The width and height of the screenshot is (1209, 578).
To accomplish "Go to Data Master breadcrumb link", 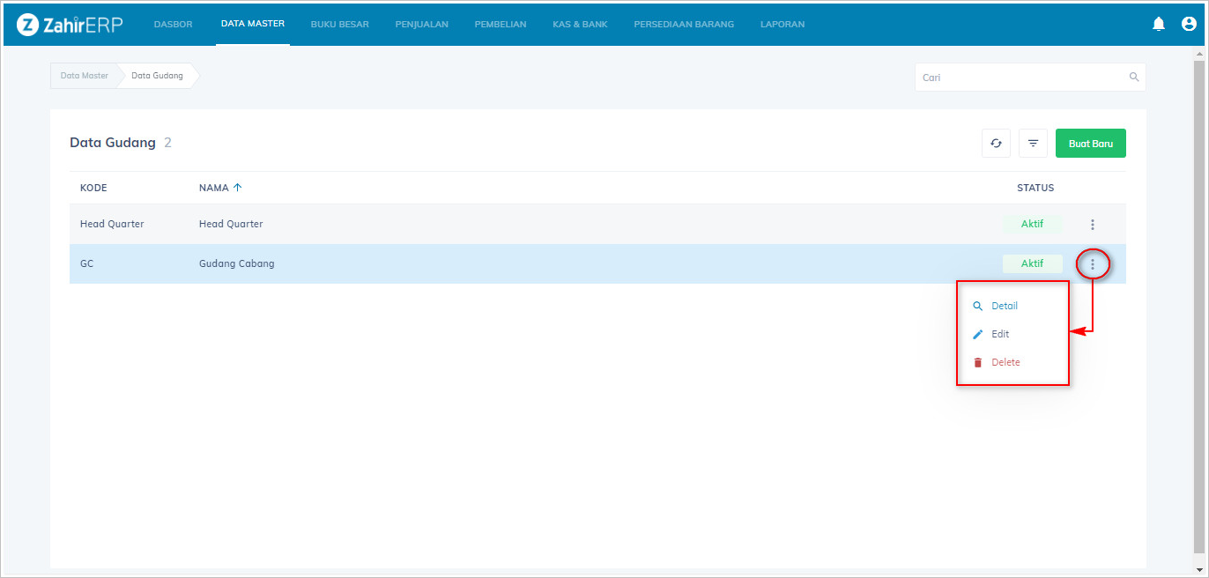I will click(84, 76).
